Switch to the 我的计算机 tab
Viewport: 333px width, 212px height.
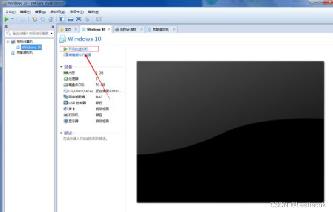[x=128, y=29]
